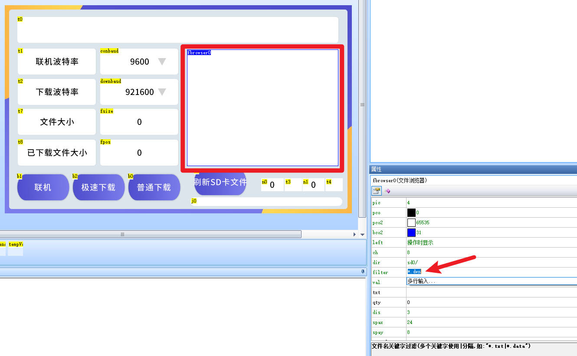Viewport: 577px width, 356px height.
Task: Click the properties list view icon
Action: coord(377,191)
